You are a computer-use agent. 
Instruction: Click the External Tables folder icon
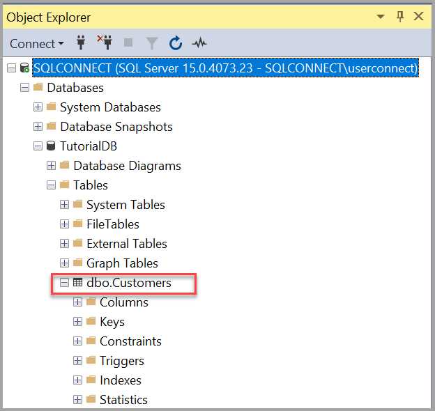tap(77, 243)
